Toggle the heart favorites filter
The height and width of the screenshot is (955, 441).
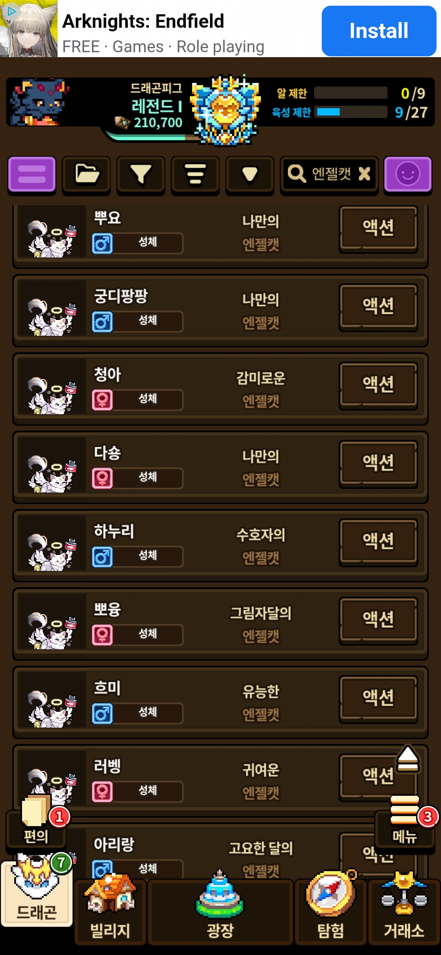pos(250,175)
